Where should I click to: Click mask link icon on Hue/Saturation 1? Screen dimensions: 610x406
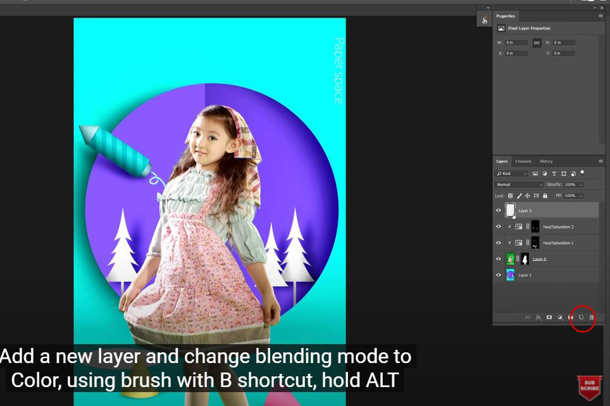click(x=528, y=242)
